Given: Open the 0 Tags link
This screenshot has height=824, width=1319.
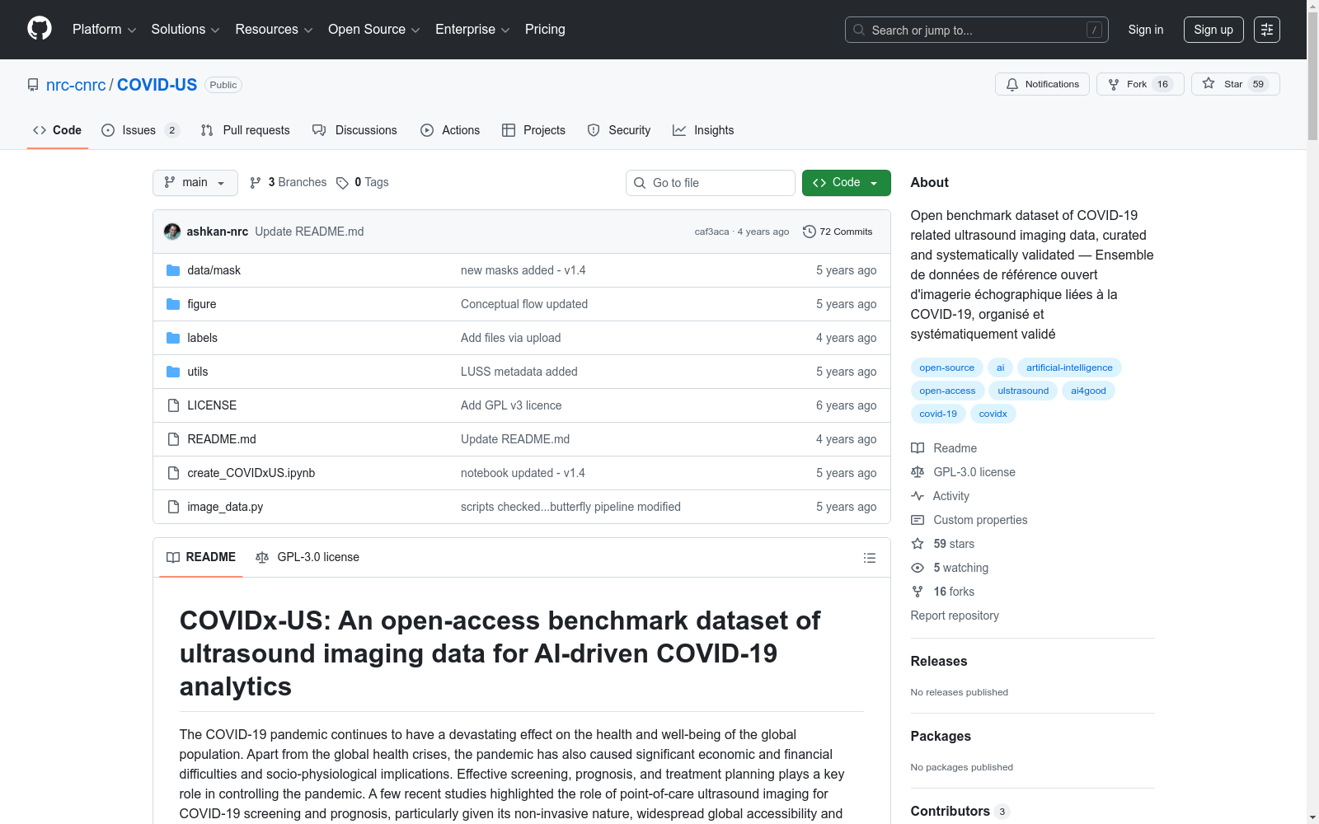Looking at the screenshot, I should pos(363,182).
